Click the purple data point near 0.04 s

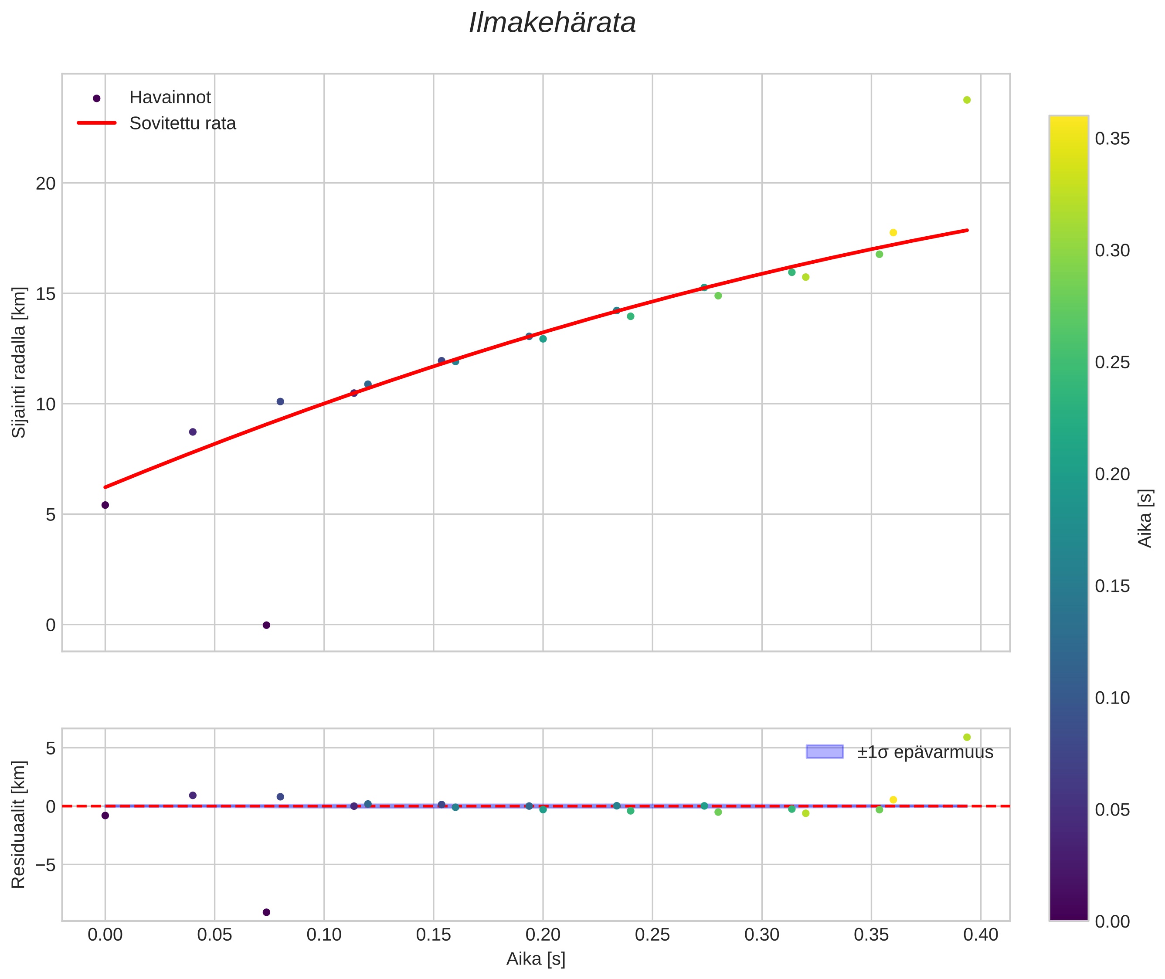pos(193,432)
